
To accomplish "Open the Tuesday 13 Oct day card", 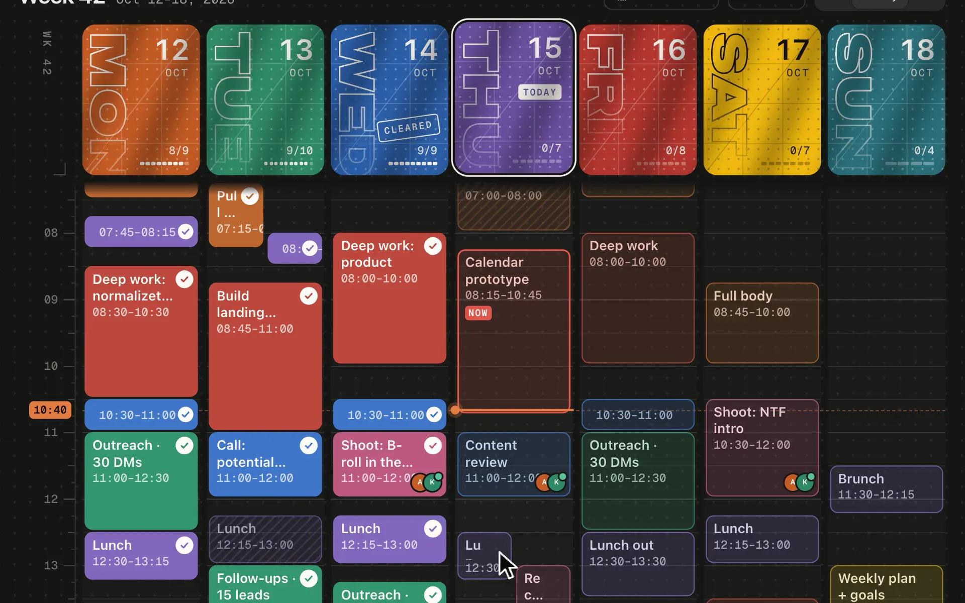I will 265,99.
